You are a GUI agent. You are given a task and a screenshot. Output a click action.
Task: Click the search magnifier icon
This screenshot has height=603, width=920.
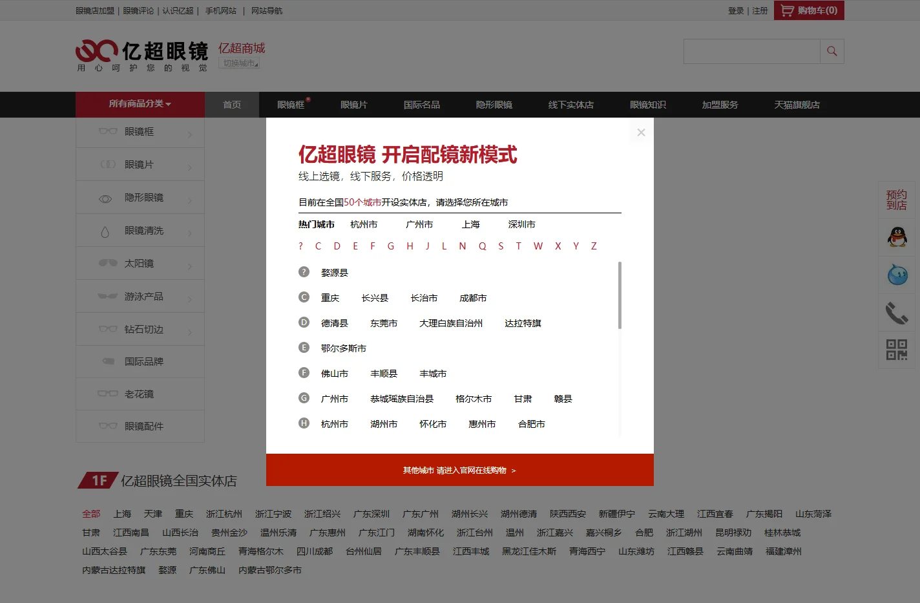[832, 51]
